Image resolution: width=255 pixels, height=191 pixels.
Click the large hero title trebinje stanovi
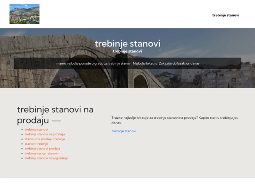[127, 43]
